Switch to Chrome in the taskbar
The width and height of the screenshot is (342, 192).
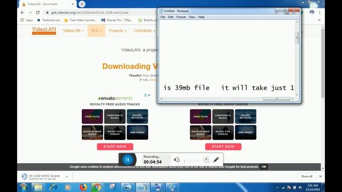[x=97, y=187]
